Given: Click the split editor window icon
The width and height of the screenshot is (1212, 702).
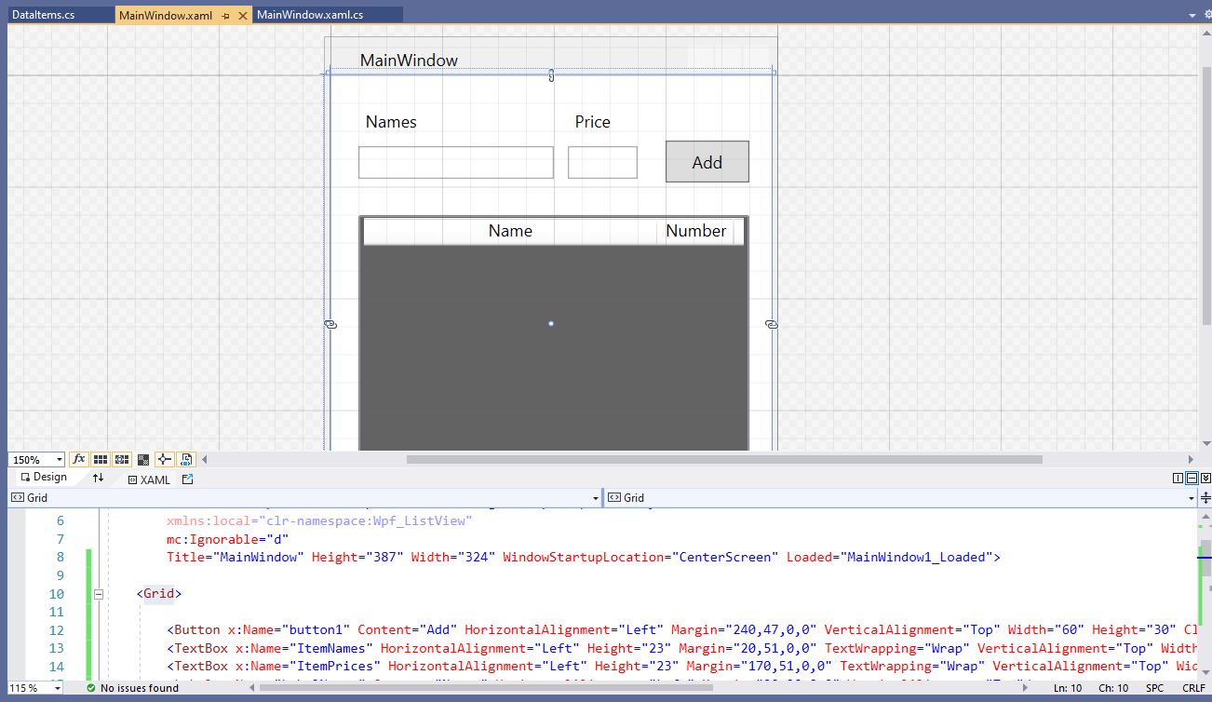Looking at the screenshot, I should pyautogui.click(x=1205, y=498).
